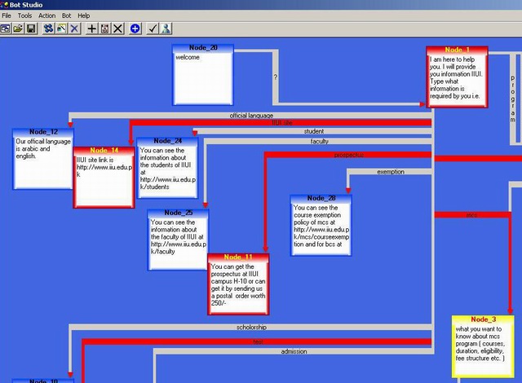Open the Help menu
The height and width of the screenshot is (383, 522).
(83, 15)
